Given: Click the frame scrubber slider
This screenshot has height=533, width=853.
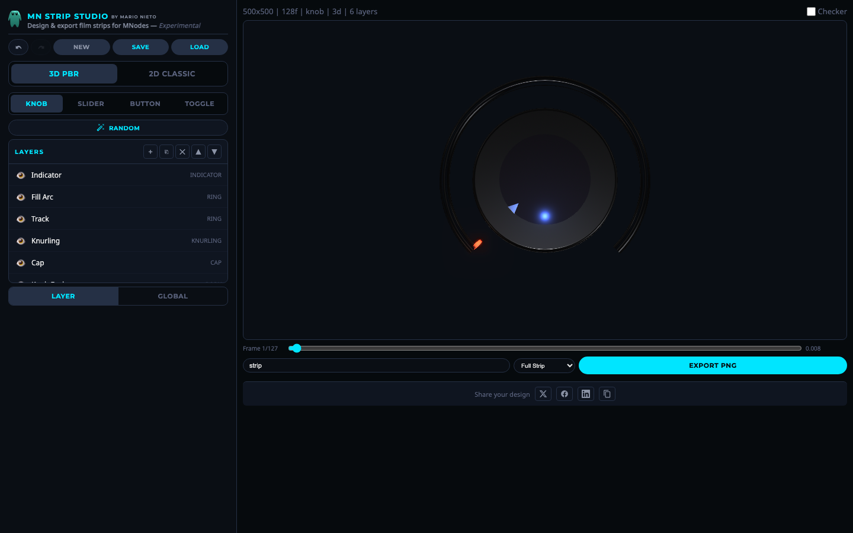Looking at the screenshot, I should tap(545, 348).
